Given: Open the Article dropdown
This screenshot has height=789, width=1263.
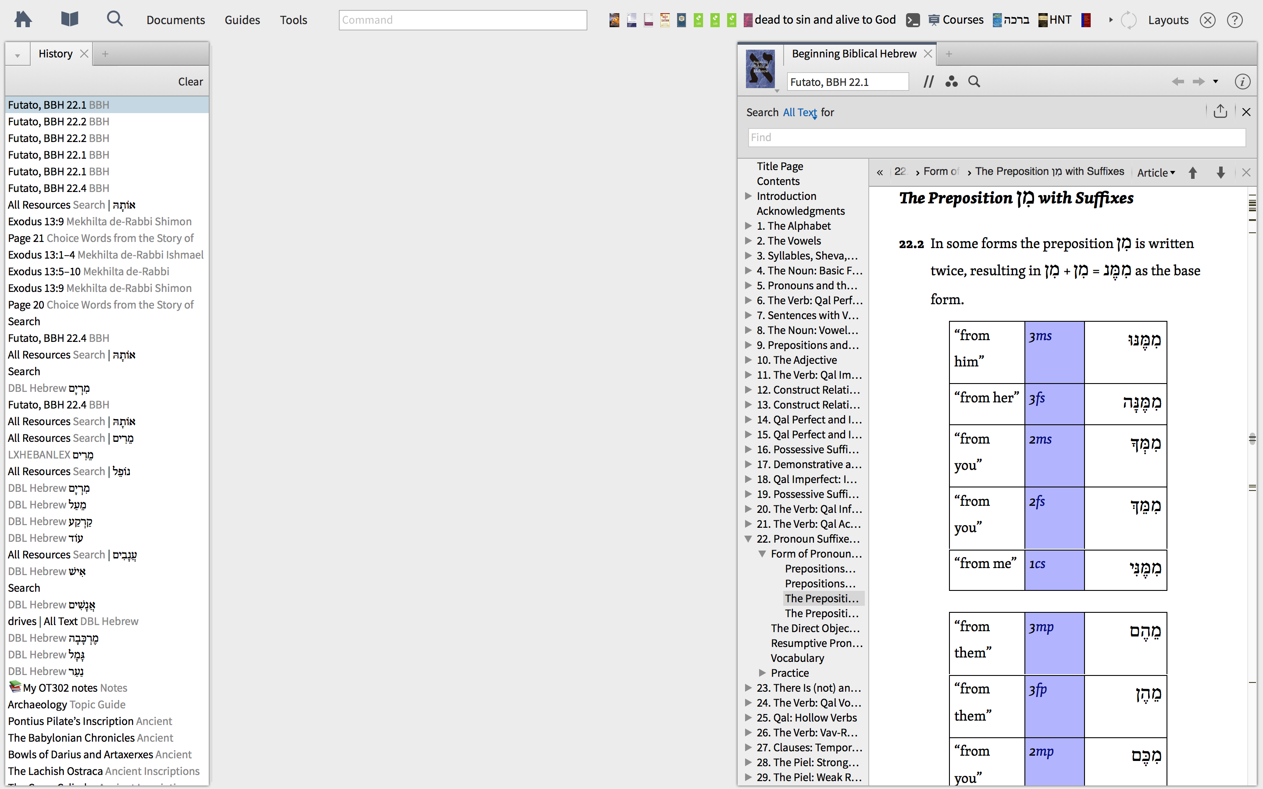Looking at the screenshot, I should point(1156,173).
